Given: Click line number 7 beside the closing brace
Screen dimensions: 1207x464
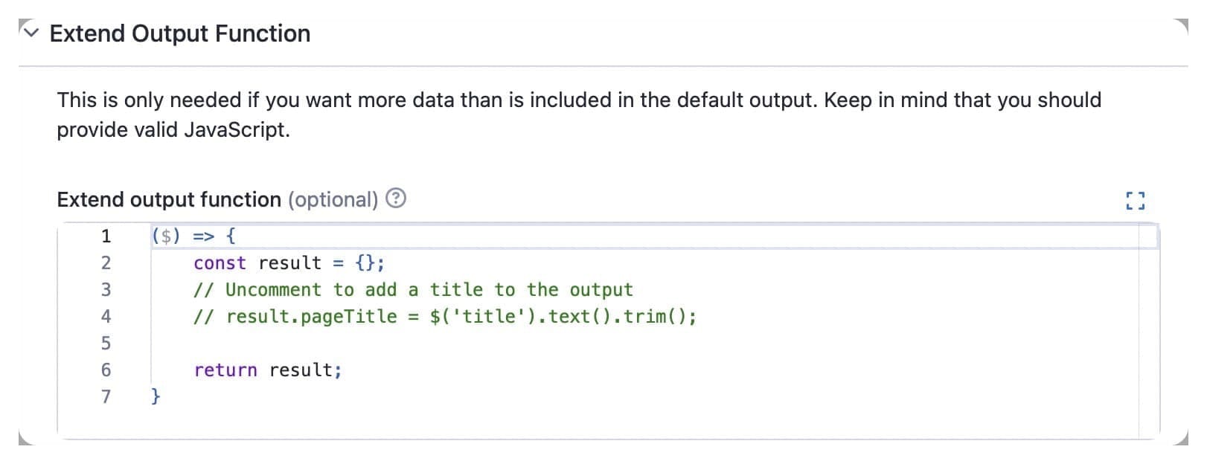Looking at the screenshot, I should [x=105, y=396].
